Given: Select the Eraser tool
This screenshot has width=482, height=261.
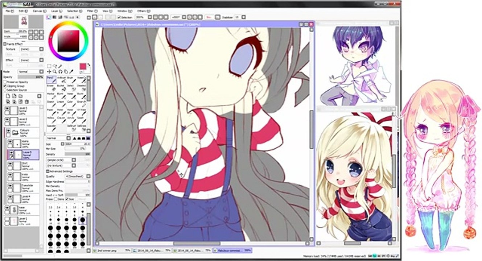Looking at the screenshot, I should 51,88.
